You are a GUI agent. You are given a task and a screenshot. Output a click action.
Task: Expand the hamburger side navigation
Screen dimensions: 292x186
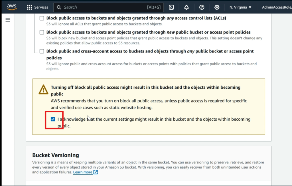point(8,20)
